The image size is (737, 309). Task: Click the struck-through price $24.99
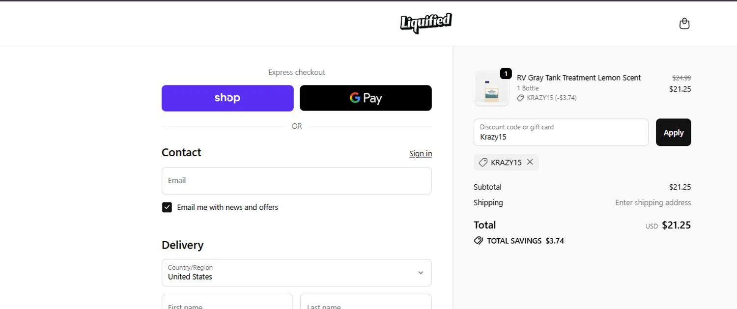681,78
